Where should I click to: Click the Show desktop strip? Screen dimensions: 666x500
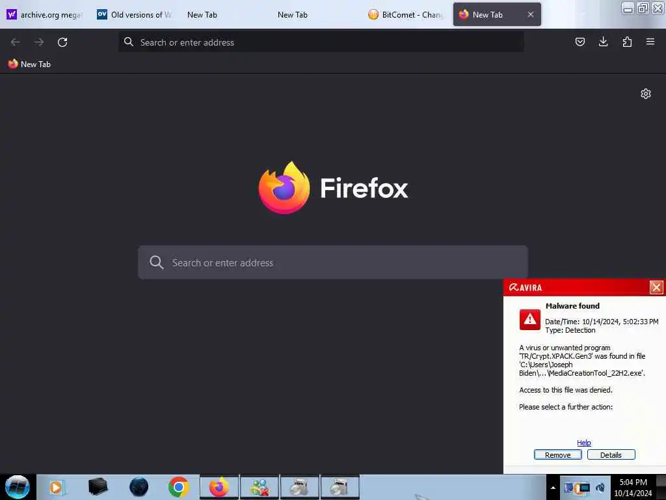click(x=661, y=487)
